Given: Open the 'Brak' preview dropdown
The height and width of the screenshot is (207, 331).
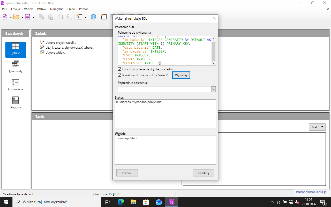Looking at the screenshot, I should click(x=317, y=127).
